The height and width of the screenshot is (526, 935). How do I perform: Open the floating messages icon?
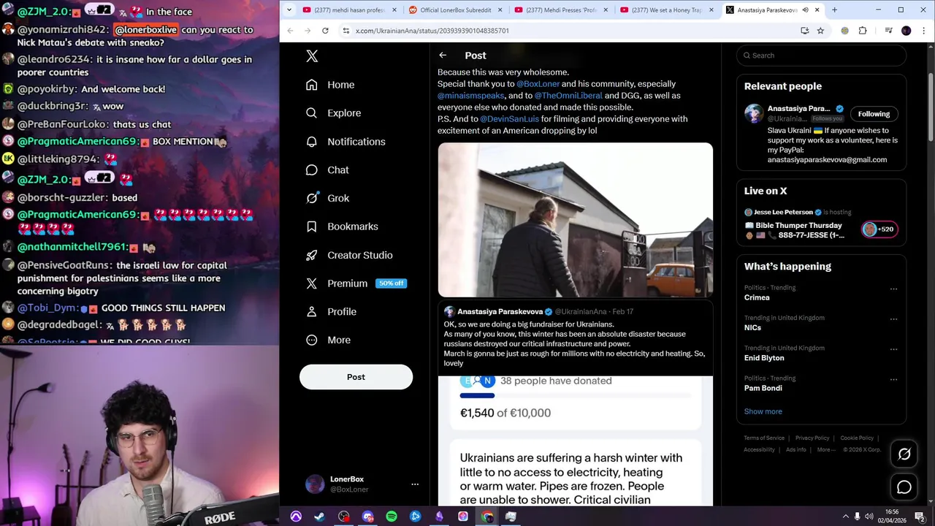(x=904, y=487)
